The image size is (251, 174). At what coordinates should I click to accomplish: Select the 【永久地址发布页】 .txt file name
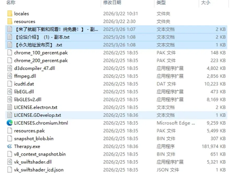click(x=38, y=45)
